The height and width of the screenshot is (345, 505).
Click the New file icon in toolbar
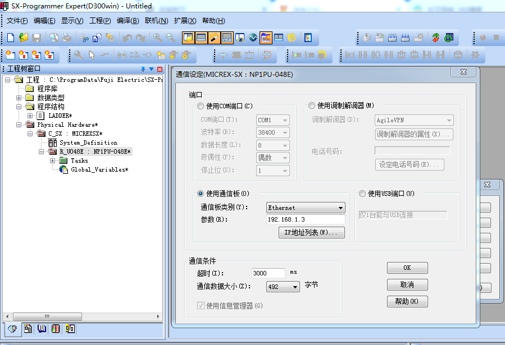tap(11, 38)
